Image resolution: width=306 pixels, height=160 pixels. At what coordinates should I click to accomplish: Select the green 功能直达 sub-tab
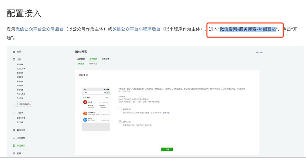(81, 64)
